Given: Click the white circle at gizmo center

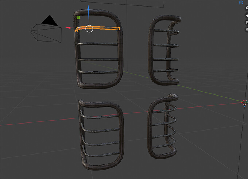Looking at the screenshot, I should 90,28.
